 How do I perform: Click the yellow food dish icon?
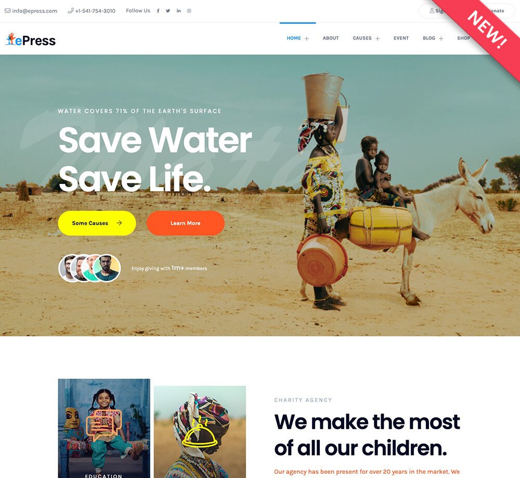point(200,432)
